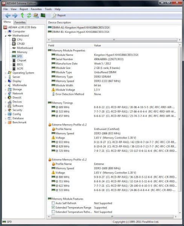Click the green up-level arrow icon
Screen dimensions: 184x226
(22, 15)
